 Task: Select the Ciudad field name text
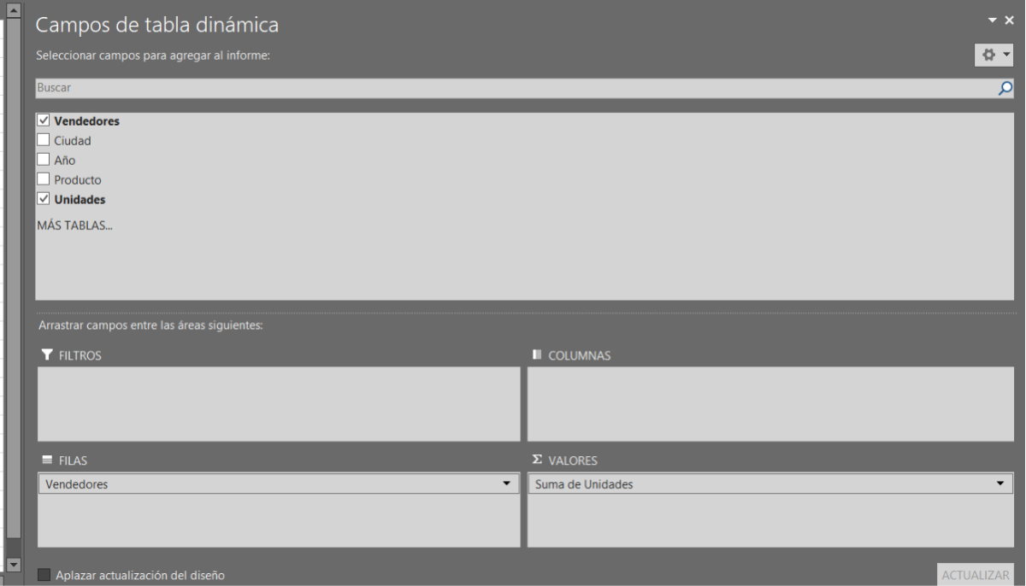coord(73,141)
